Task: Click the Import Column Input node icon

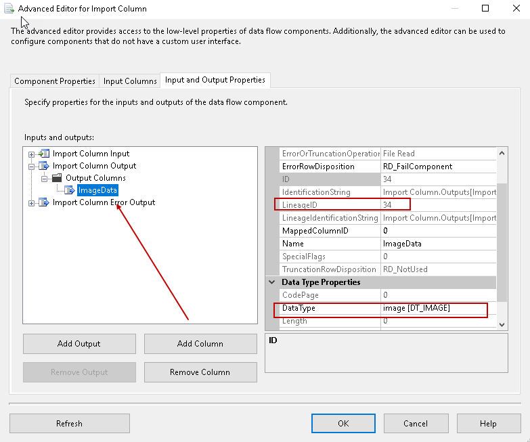Action: 44,154
